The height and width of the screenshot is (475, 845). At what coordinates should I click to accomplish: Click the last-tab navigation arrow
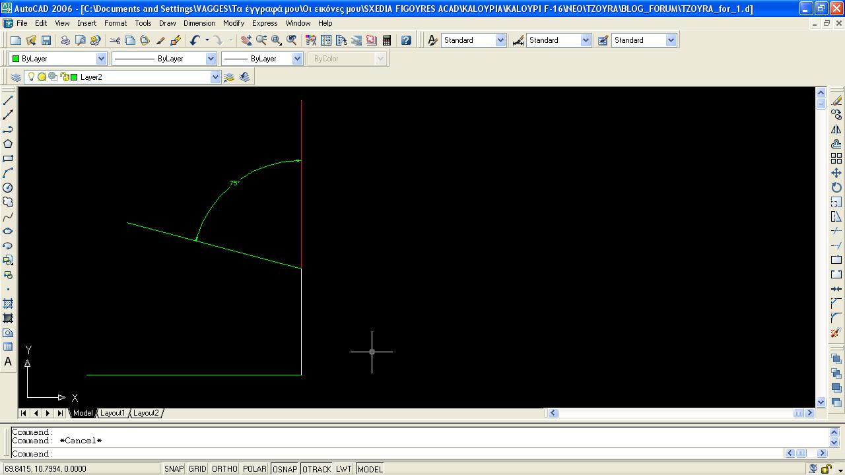[x=60, y=413]
